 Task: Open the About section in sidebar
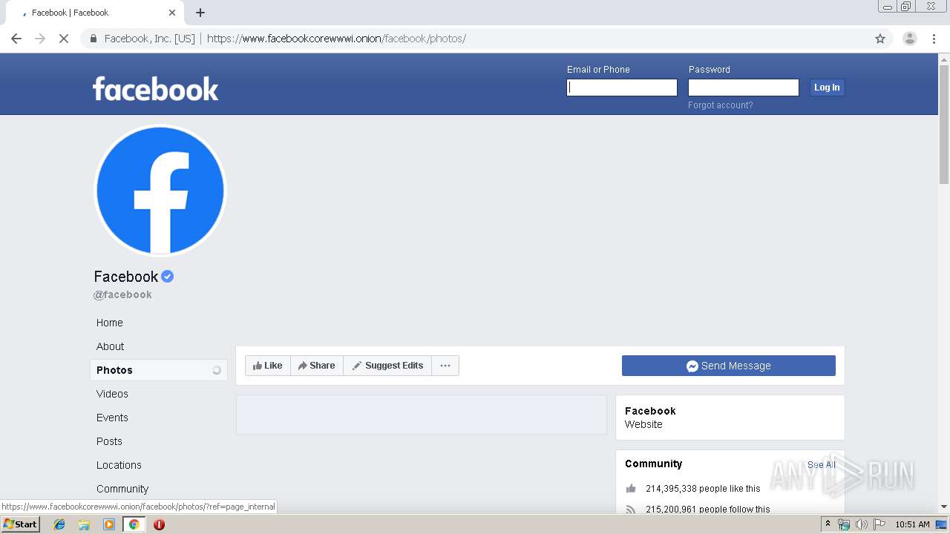[x=110, y=346]
